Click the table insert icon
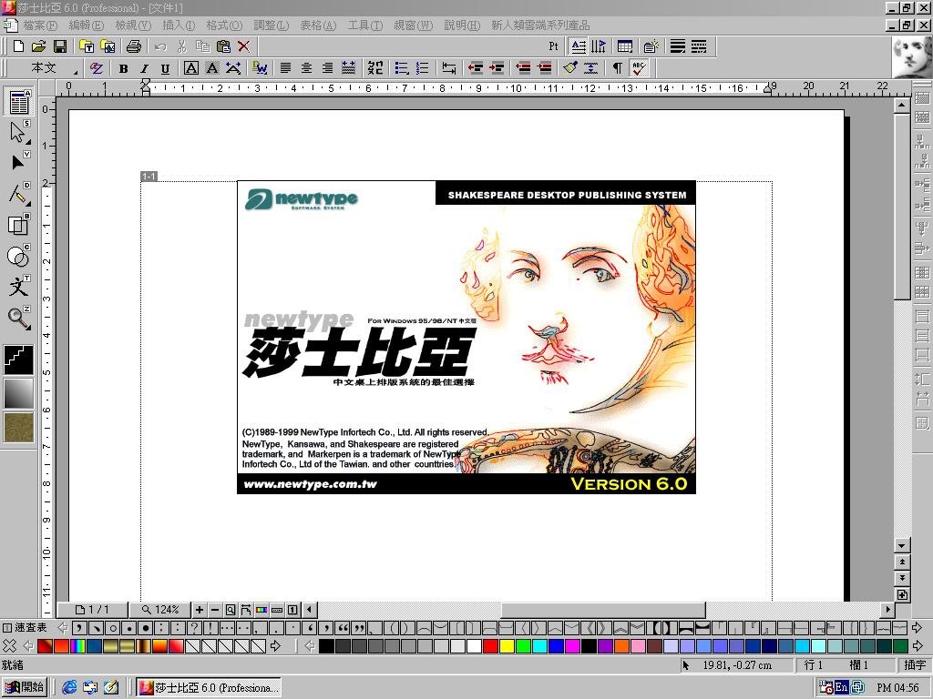933x699 pixels. 625,46
